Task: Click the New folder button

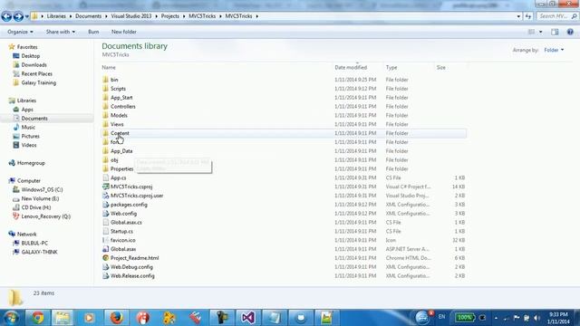Action: [124, 32]
